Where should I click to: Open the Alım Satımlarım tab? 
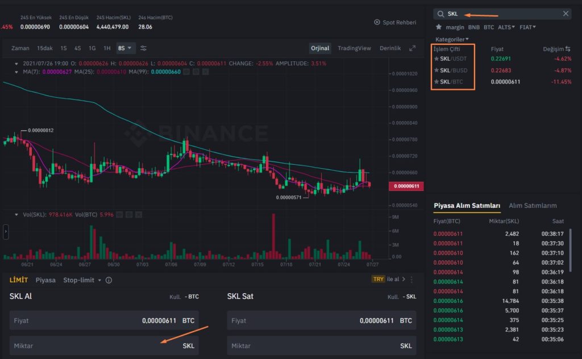click(533, 206)
